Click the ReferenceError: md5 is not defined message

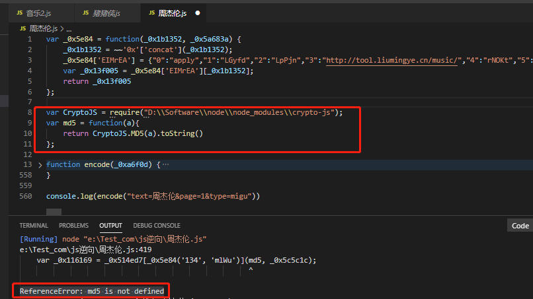92,291
